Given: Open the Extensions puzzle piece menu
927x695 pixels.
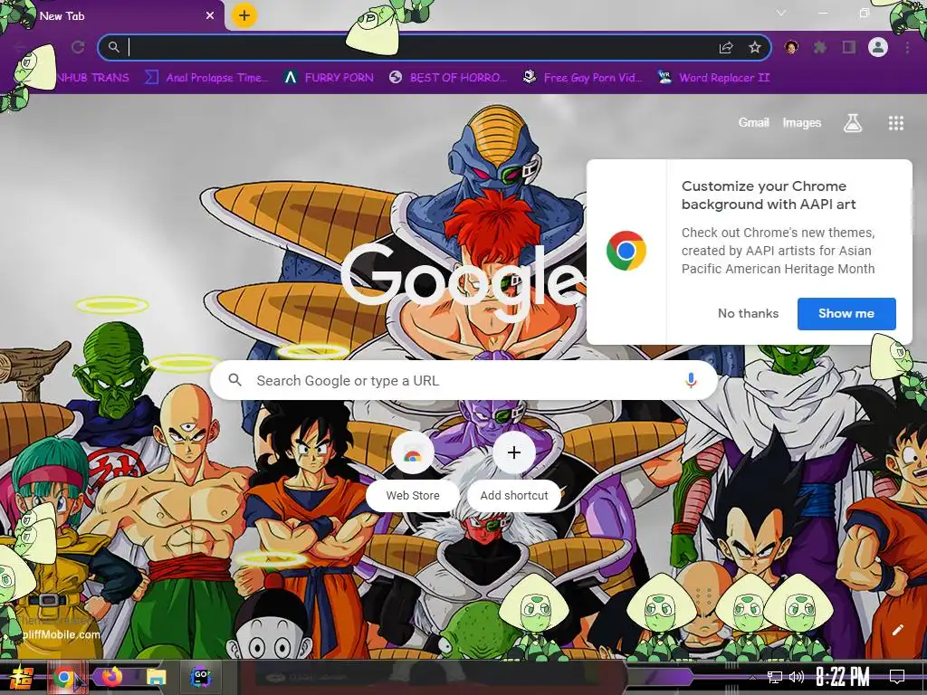Looking at the screenshot, I should tap(819, 47).
